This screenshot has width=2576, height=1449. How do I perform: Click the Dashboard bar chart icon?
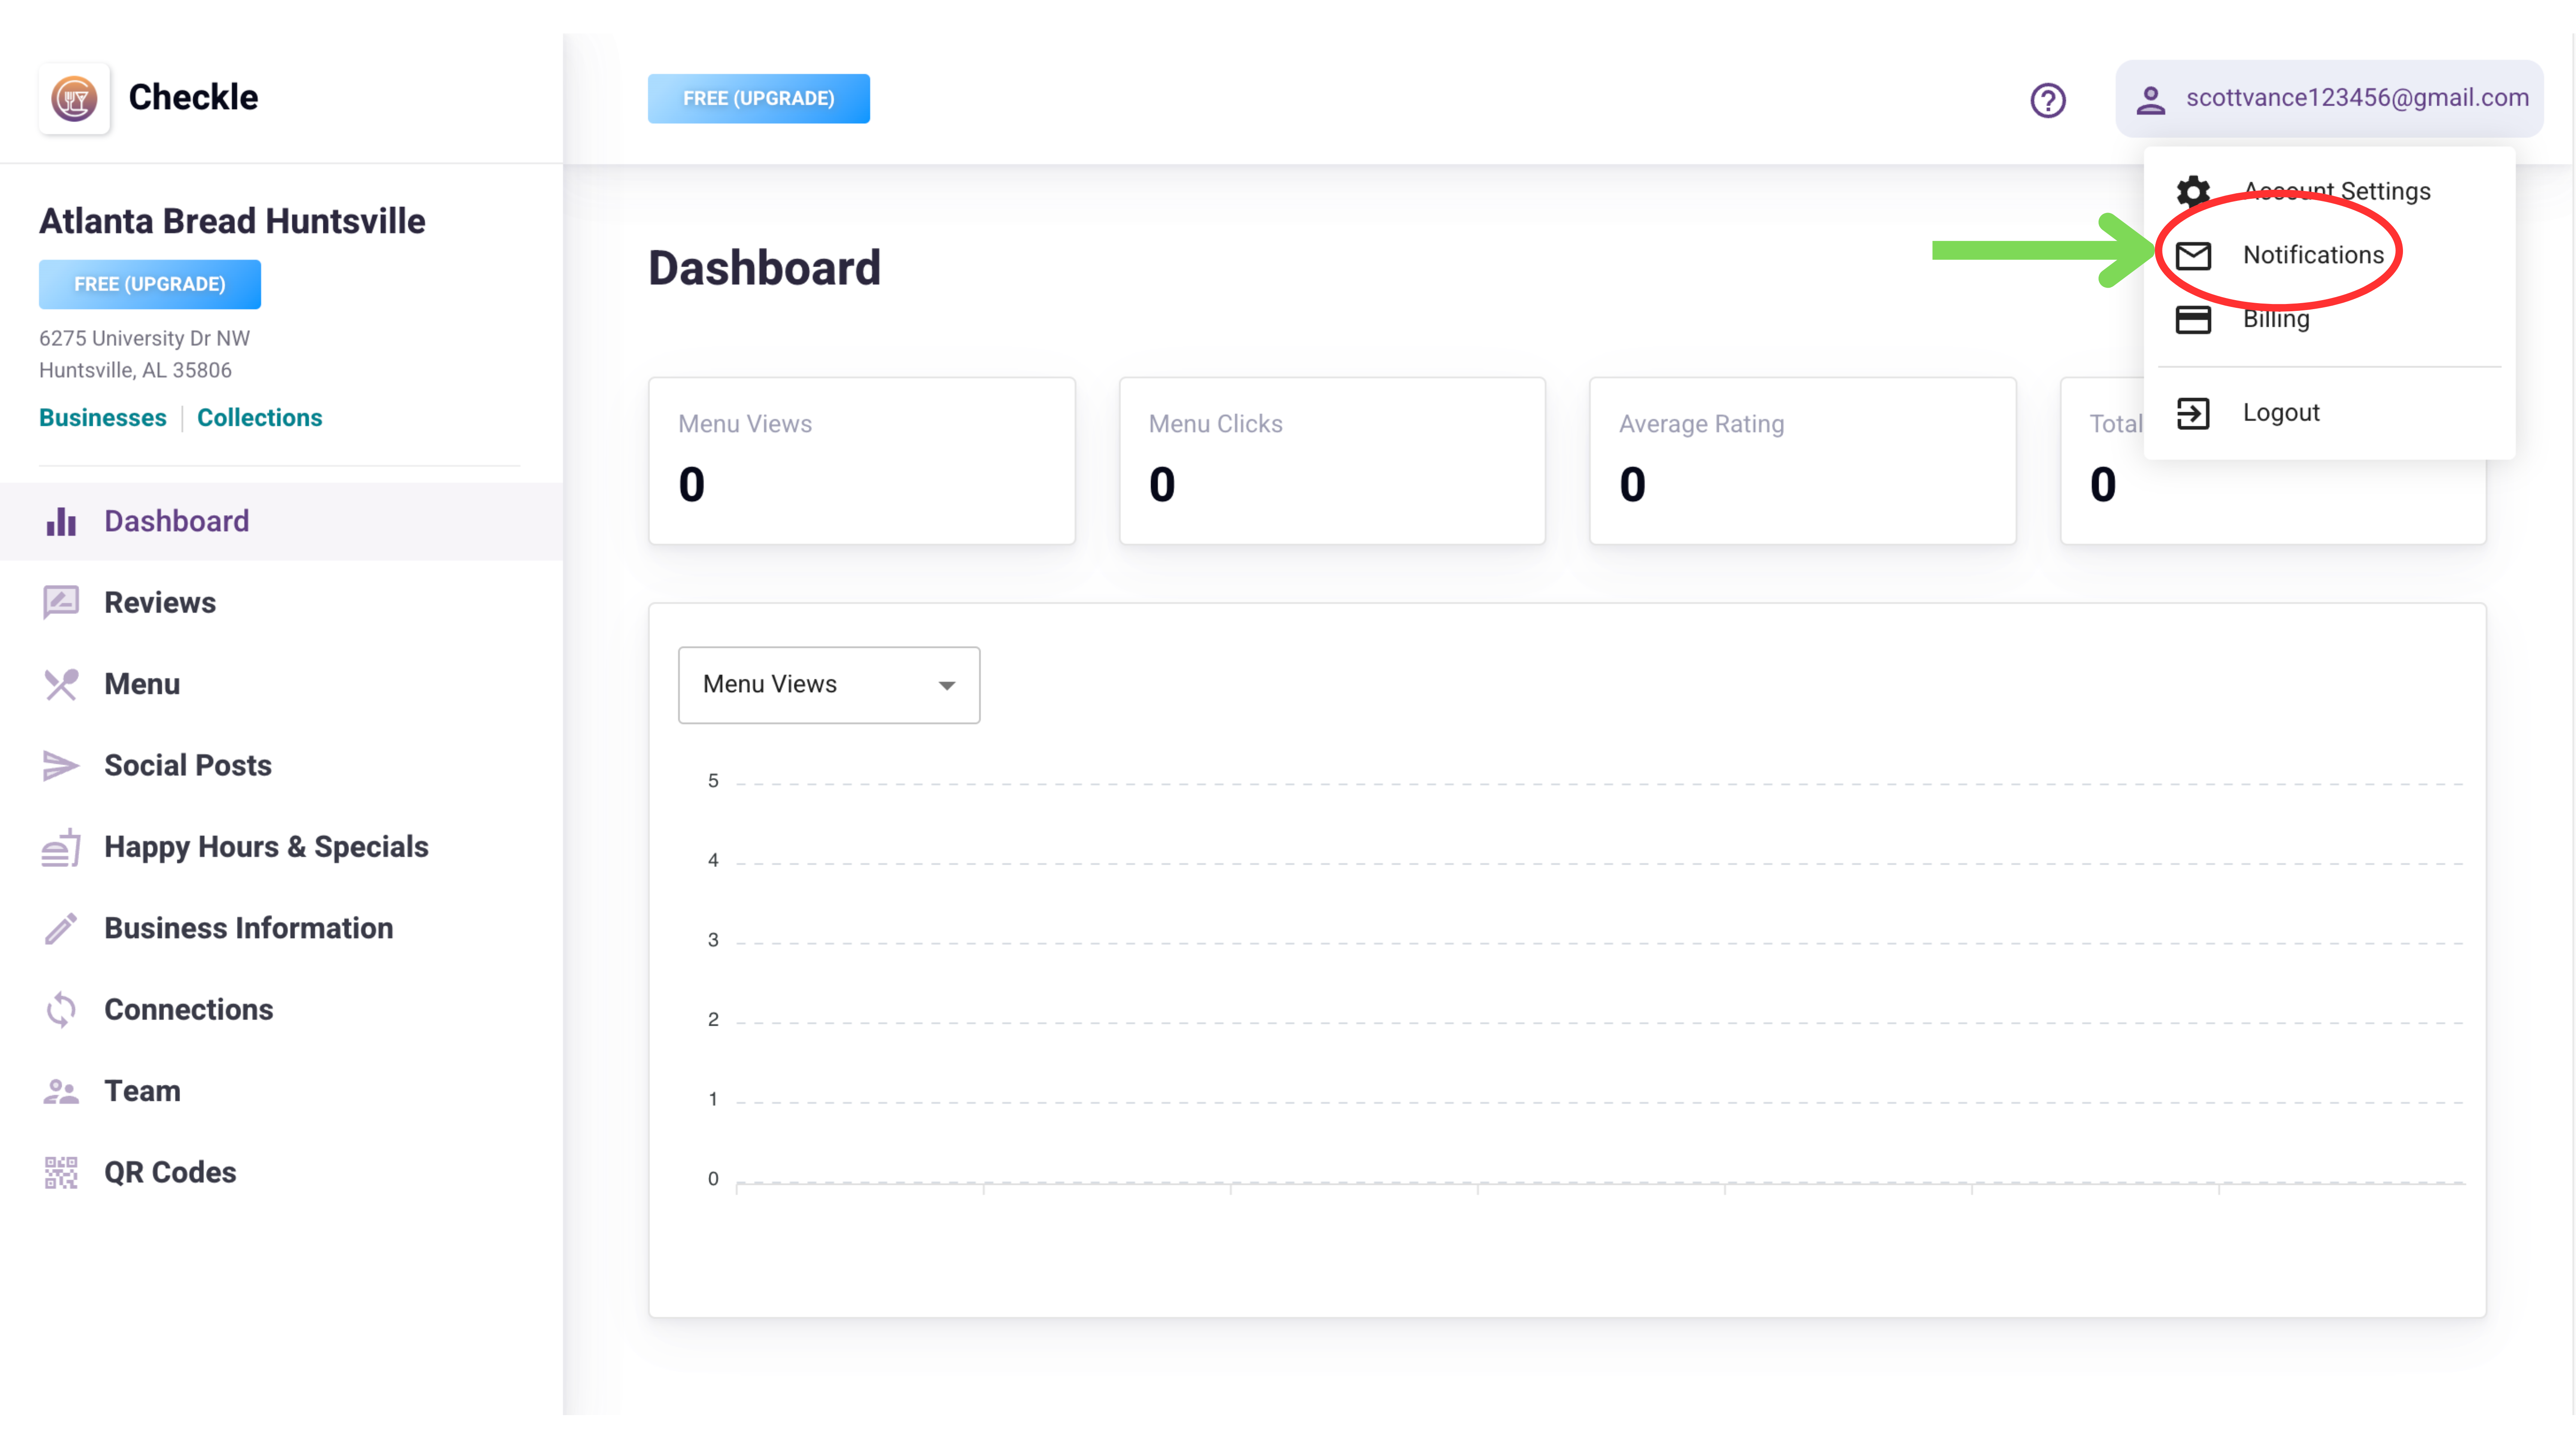(61, 521)
